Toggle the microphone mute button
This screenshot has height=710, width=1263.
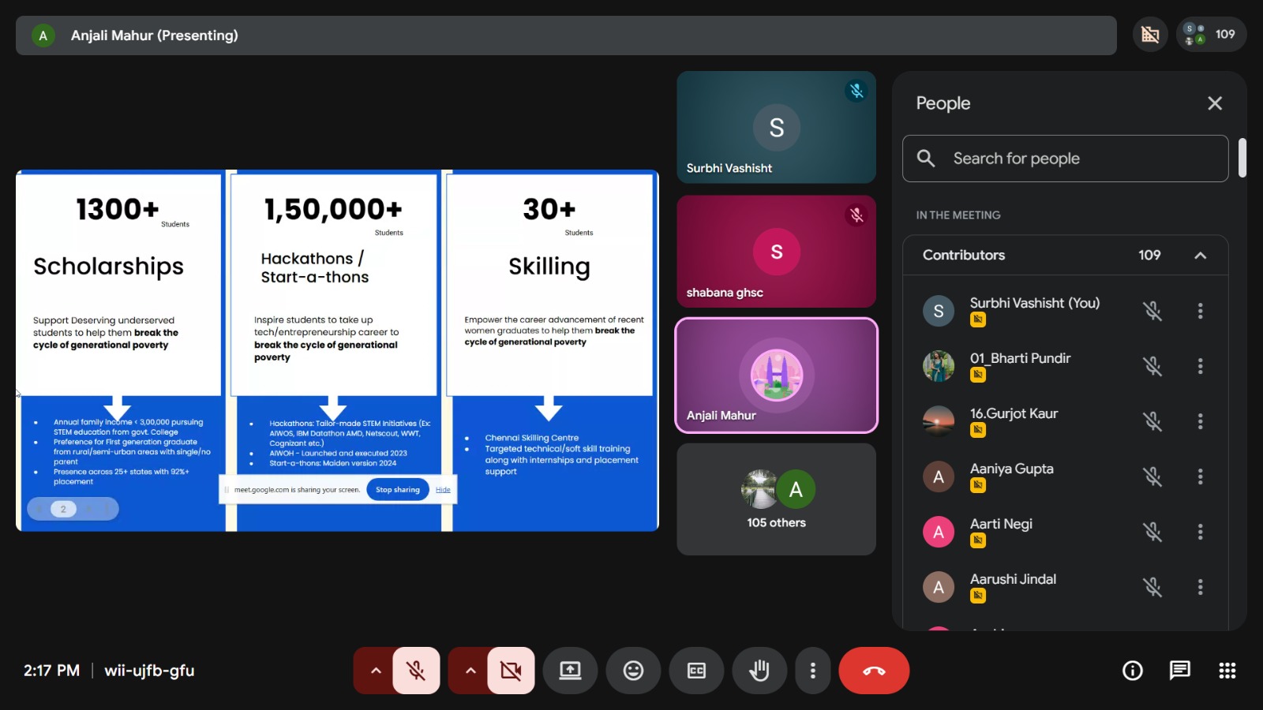coord(416,671)
